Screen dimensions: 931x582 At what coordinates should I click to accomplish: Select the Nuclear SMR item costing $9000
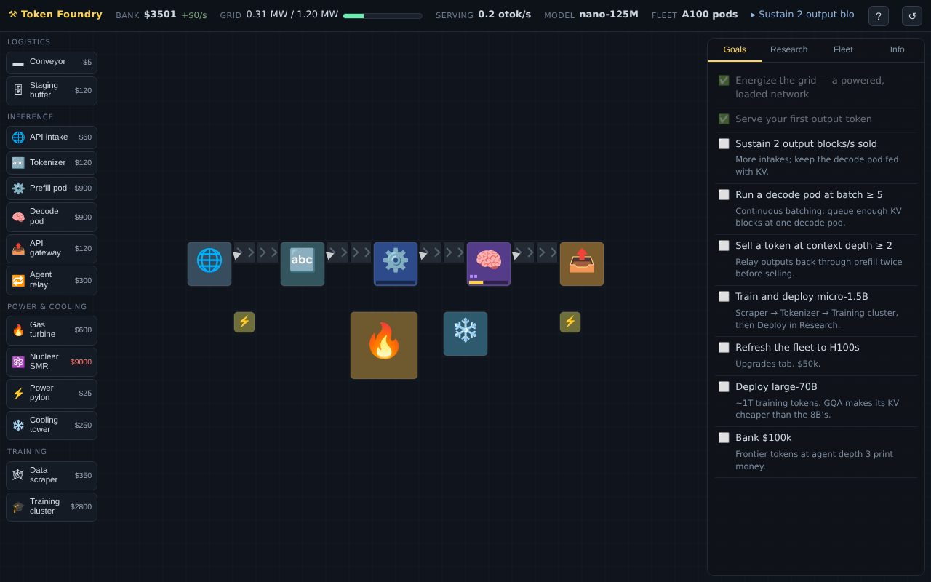pyautogui.click(x=52, y=362)
